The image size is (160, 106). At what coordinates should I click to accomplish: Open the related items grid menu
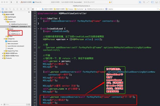click(33, 9)
